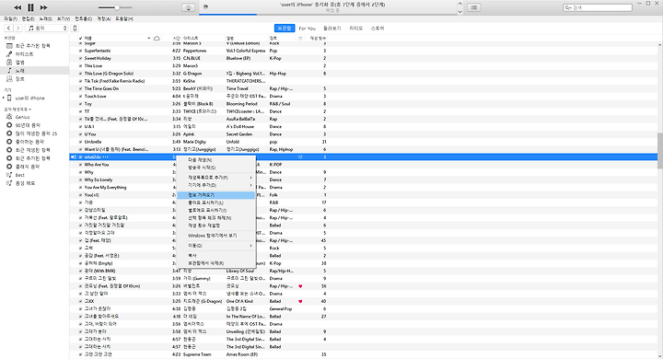This screenshot has height=359, width=663.
Task: Open the 도움말(H) menu
Action: (124, 19)
